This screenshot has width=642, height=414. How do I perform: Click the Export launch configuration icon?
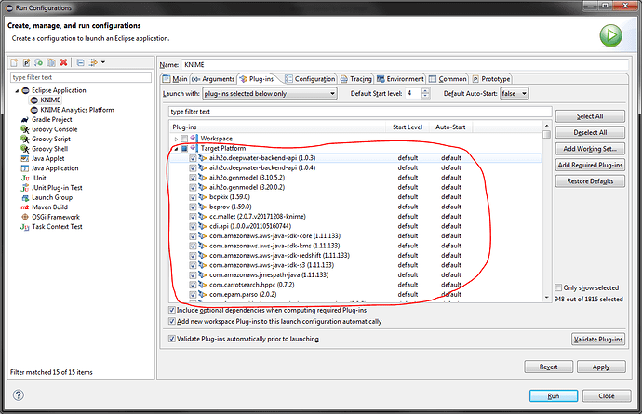[39, 62]
